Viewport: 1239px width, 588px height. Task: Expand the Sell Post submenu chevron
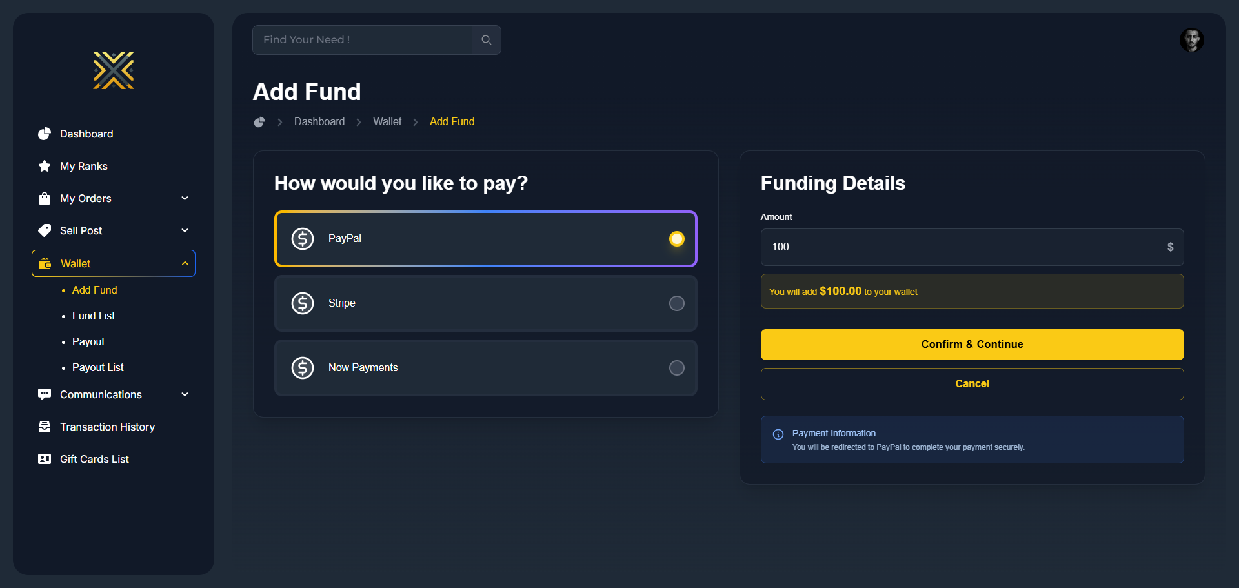point(185,230)
